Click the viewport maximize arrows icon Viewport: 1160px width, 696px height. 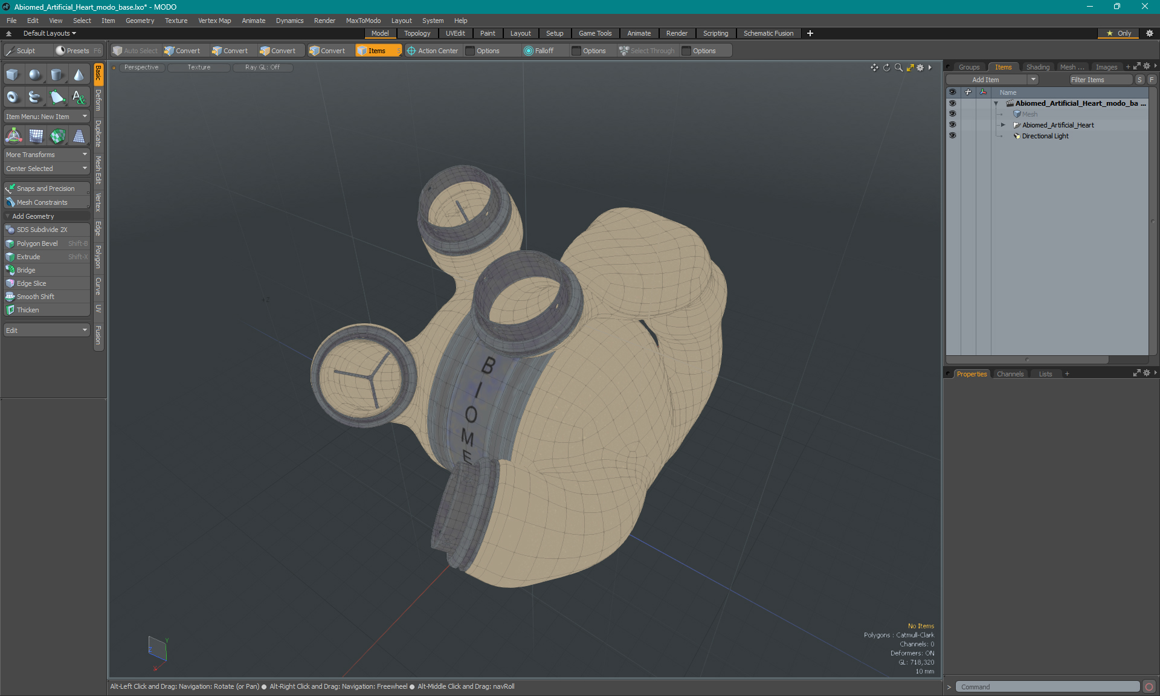tap(910, 68)
